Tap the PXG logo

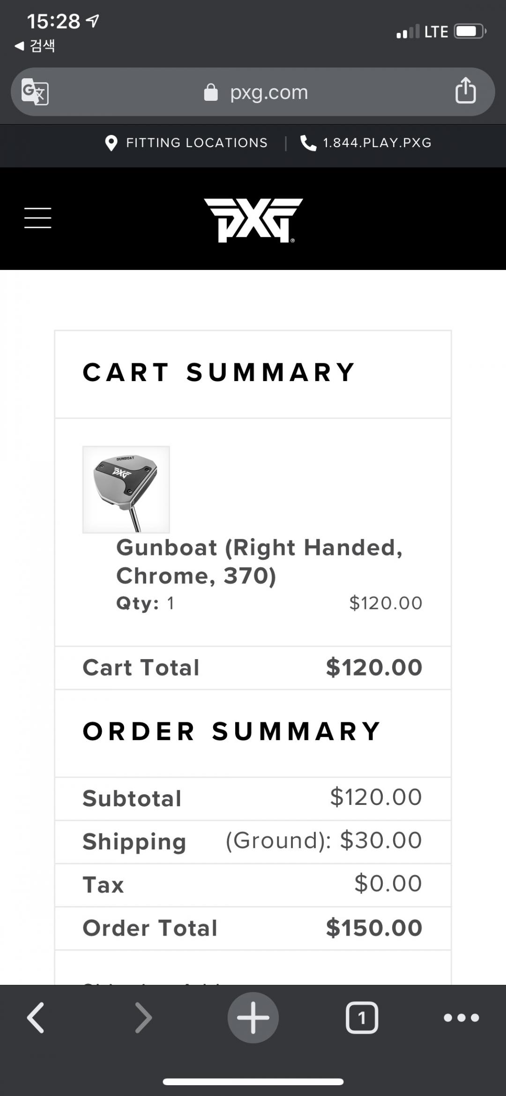(253, 220)
